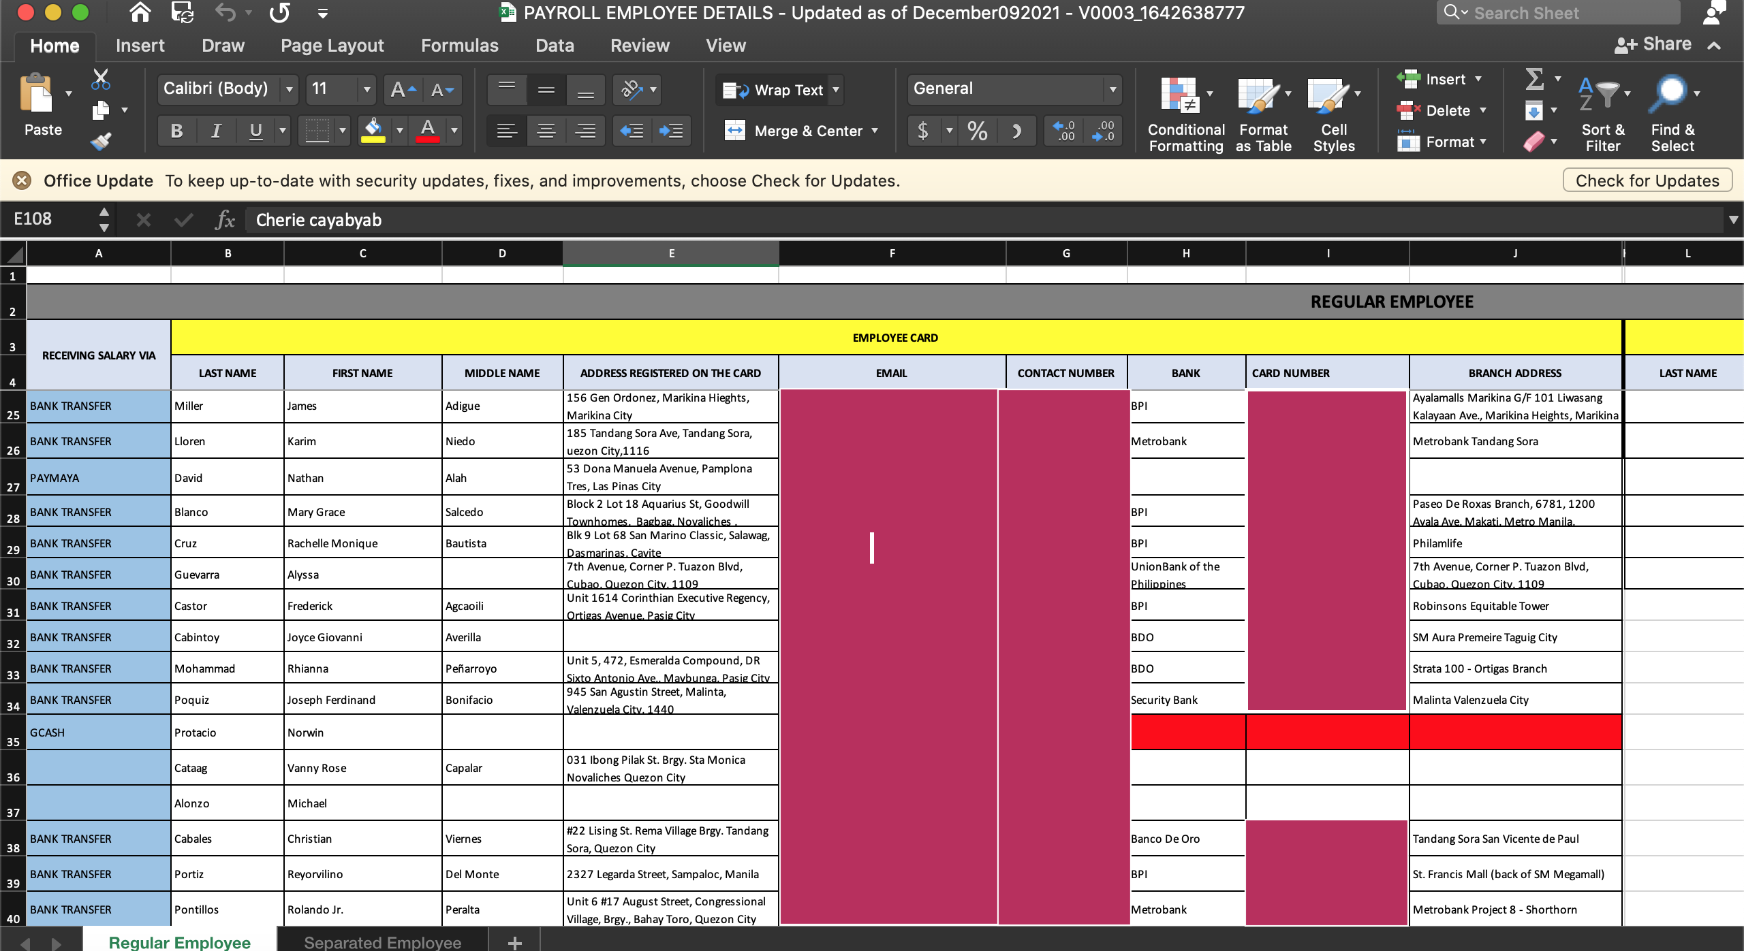
Task: Click the Percent Style icon
Action: (x=977, y=131)
